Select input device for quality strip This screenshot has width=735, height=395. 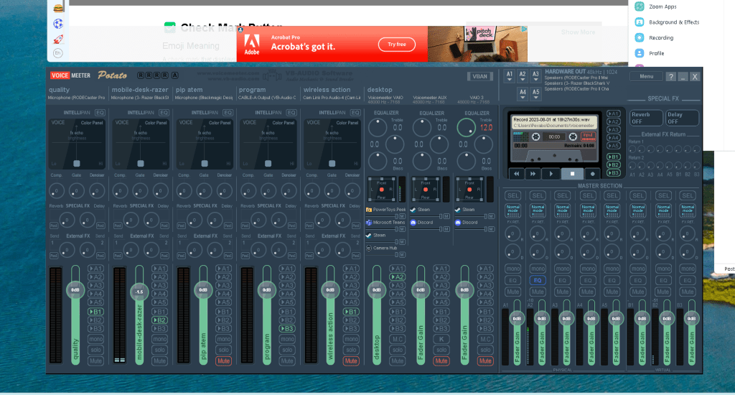point(76,98)
